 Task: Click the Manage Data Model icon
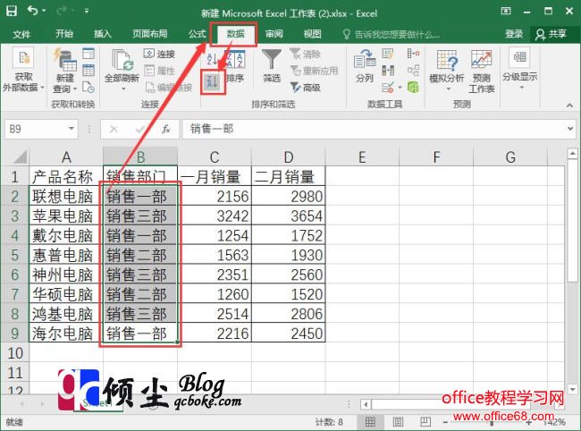413,88
